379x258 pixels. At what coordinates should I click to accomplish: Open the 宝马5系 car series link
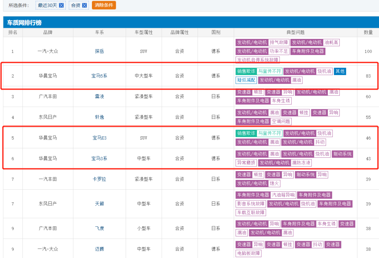coord(99,76)
